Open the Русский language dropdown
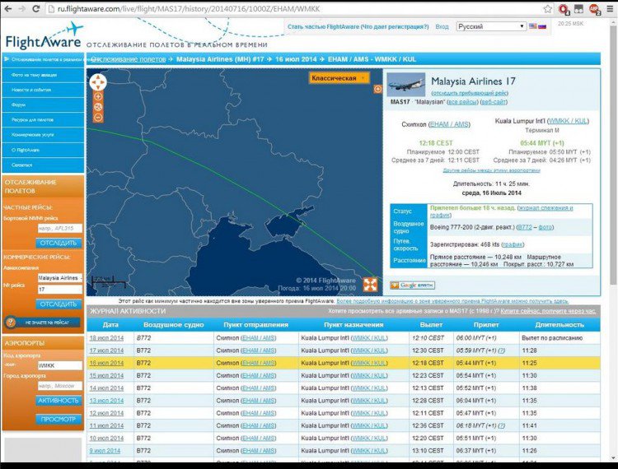The width and height of the screenshot is (618, 469). pyautogui.click(x=491, y=26)
